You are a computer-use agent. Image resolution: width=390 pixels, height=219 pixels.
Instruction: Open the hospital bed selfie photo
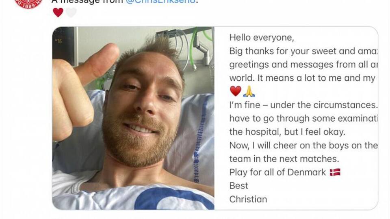(133, 118)
